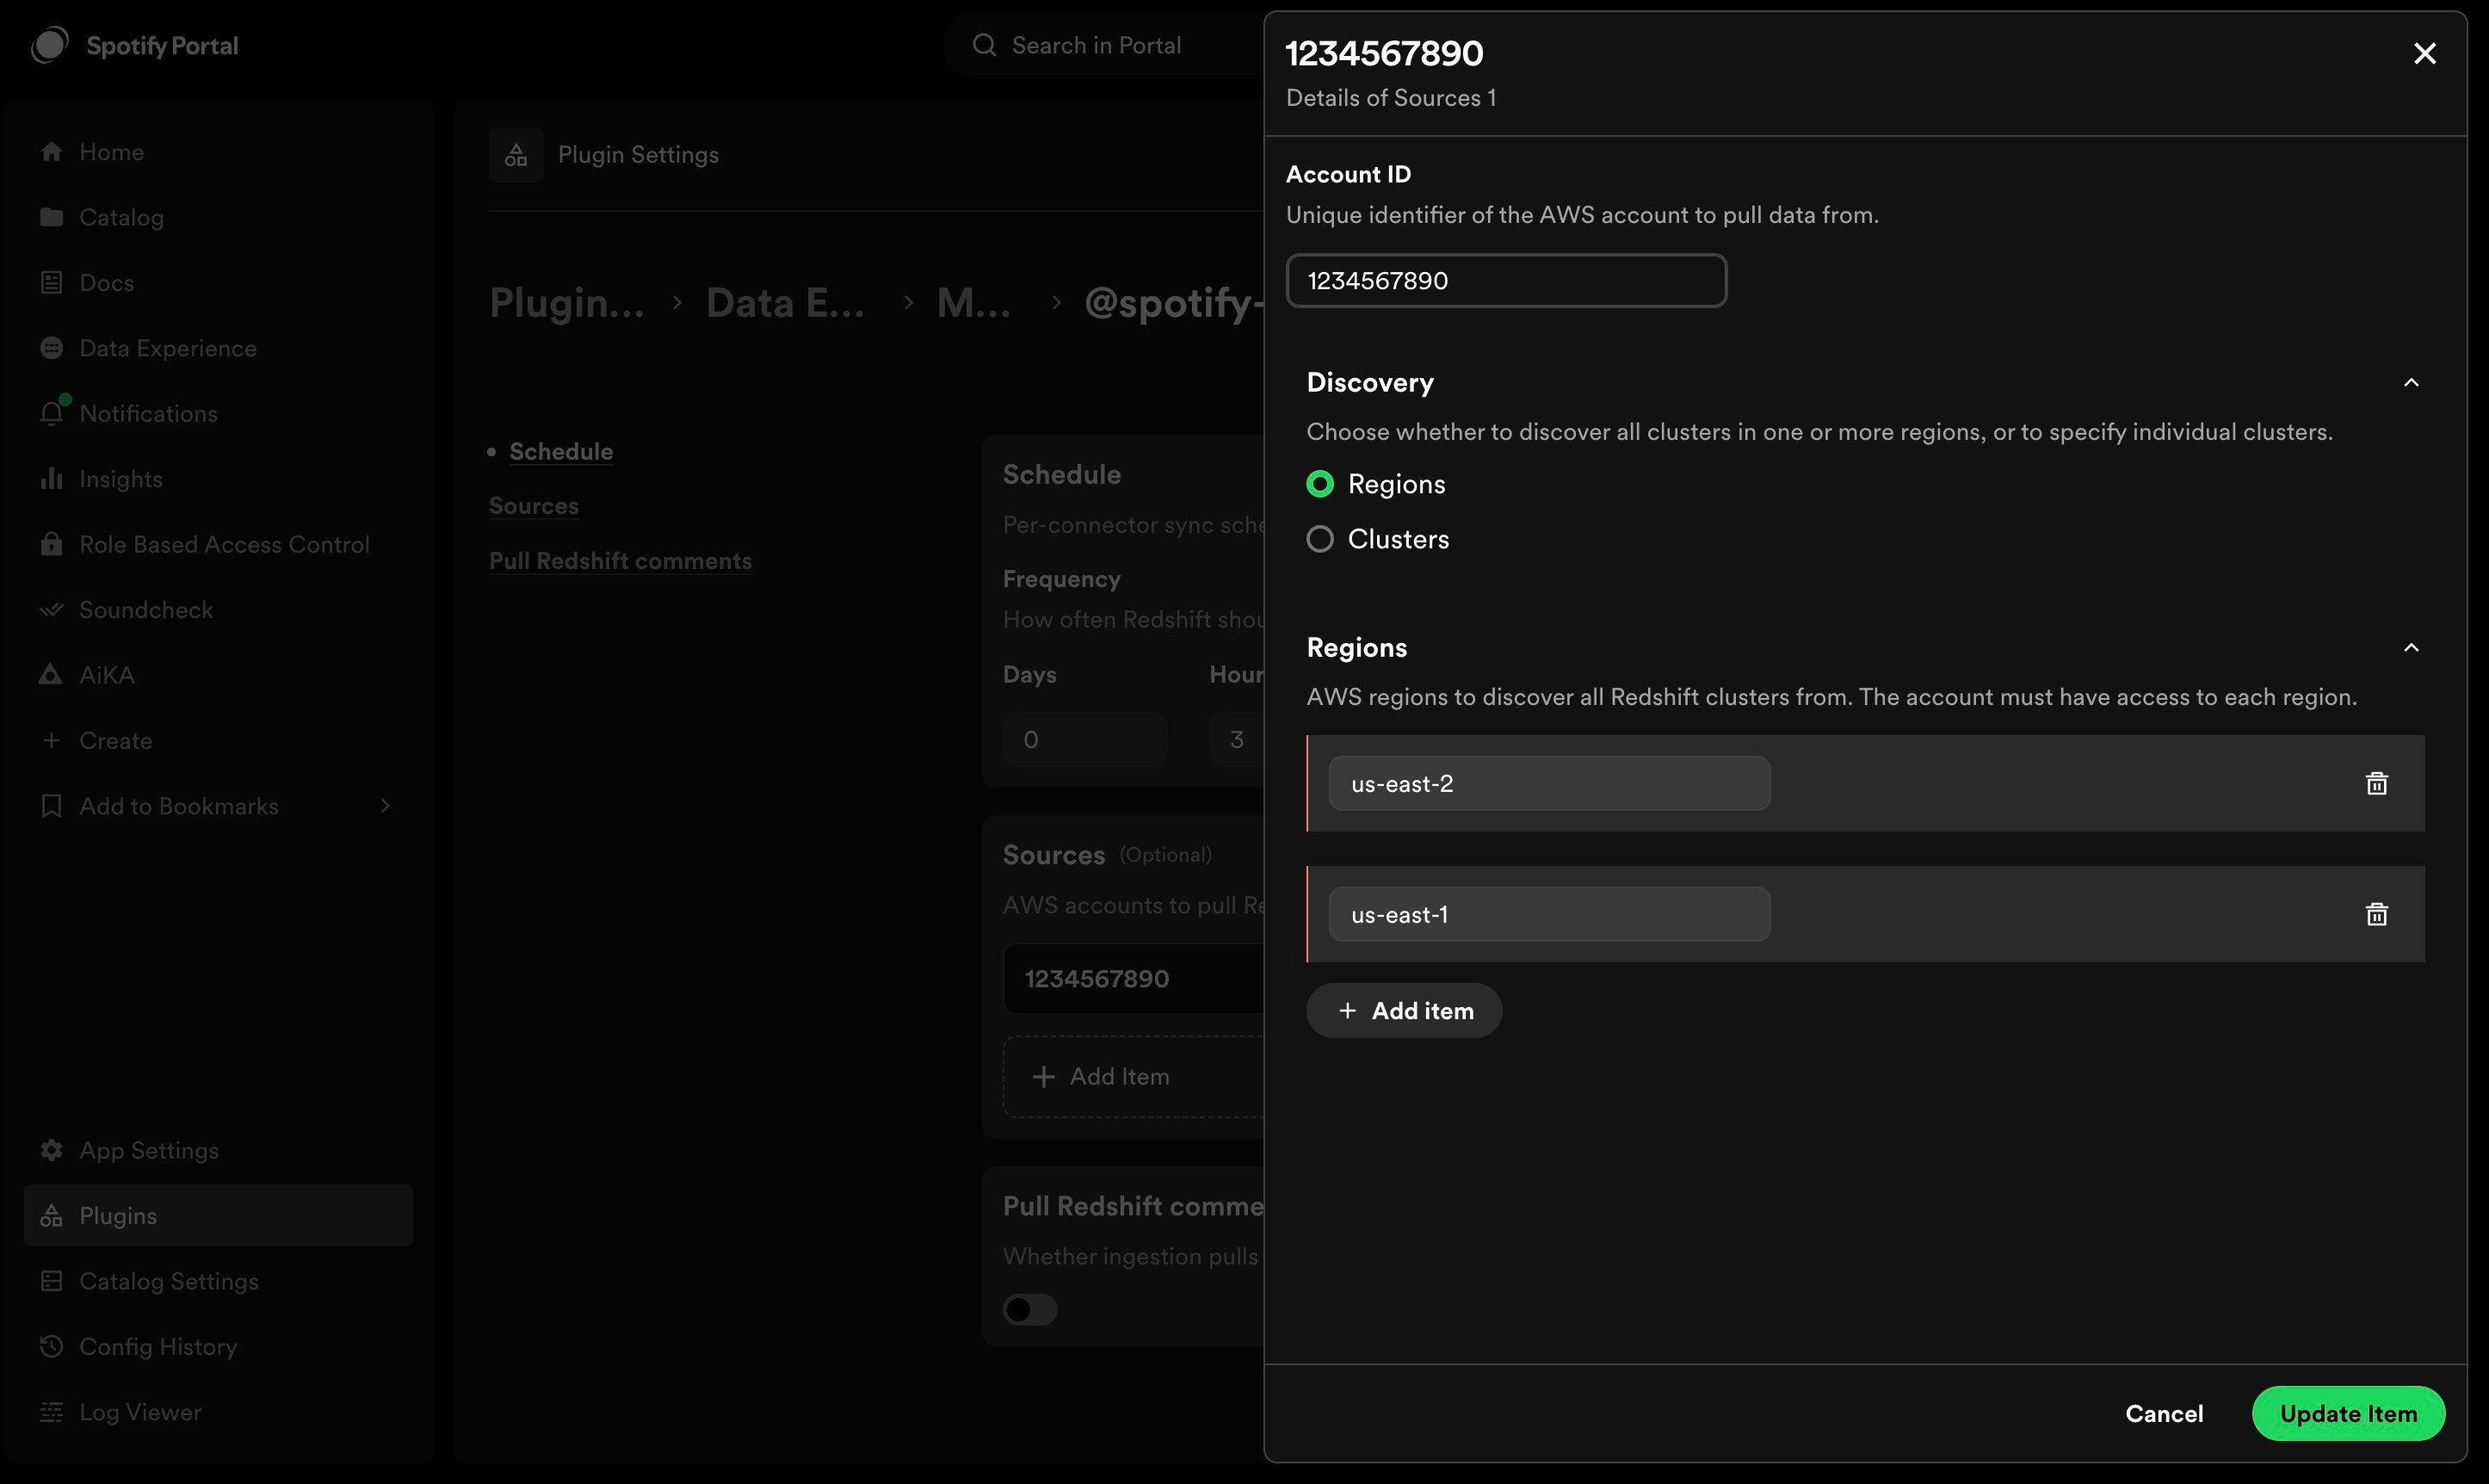Click the App Settings gear icon
Image resolution: width=2489 pixels, height=1484 pixels.
51,1150
